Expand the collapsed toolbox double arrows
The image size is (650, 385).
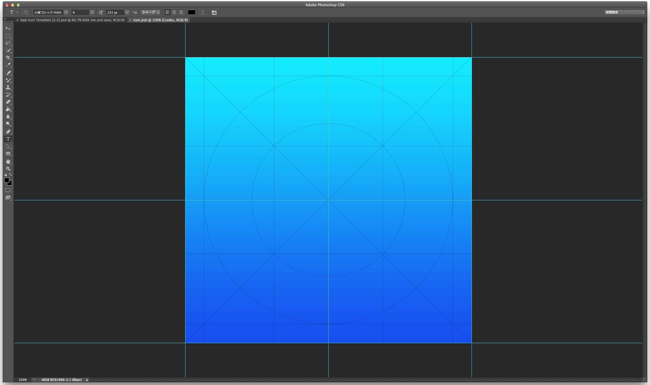pyautogui.click(x=5, y=19)
